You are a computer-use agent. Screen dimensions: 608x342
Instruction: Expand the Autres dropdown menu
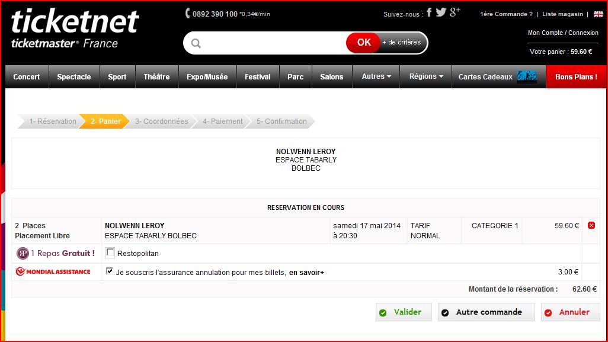pyautogui.click(x=376, y=76)
